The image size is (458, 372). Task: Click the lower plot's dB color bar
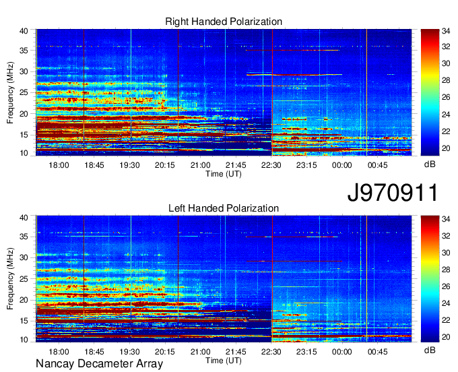(x=430, y=279)
